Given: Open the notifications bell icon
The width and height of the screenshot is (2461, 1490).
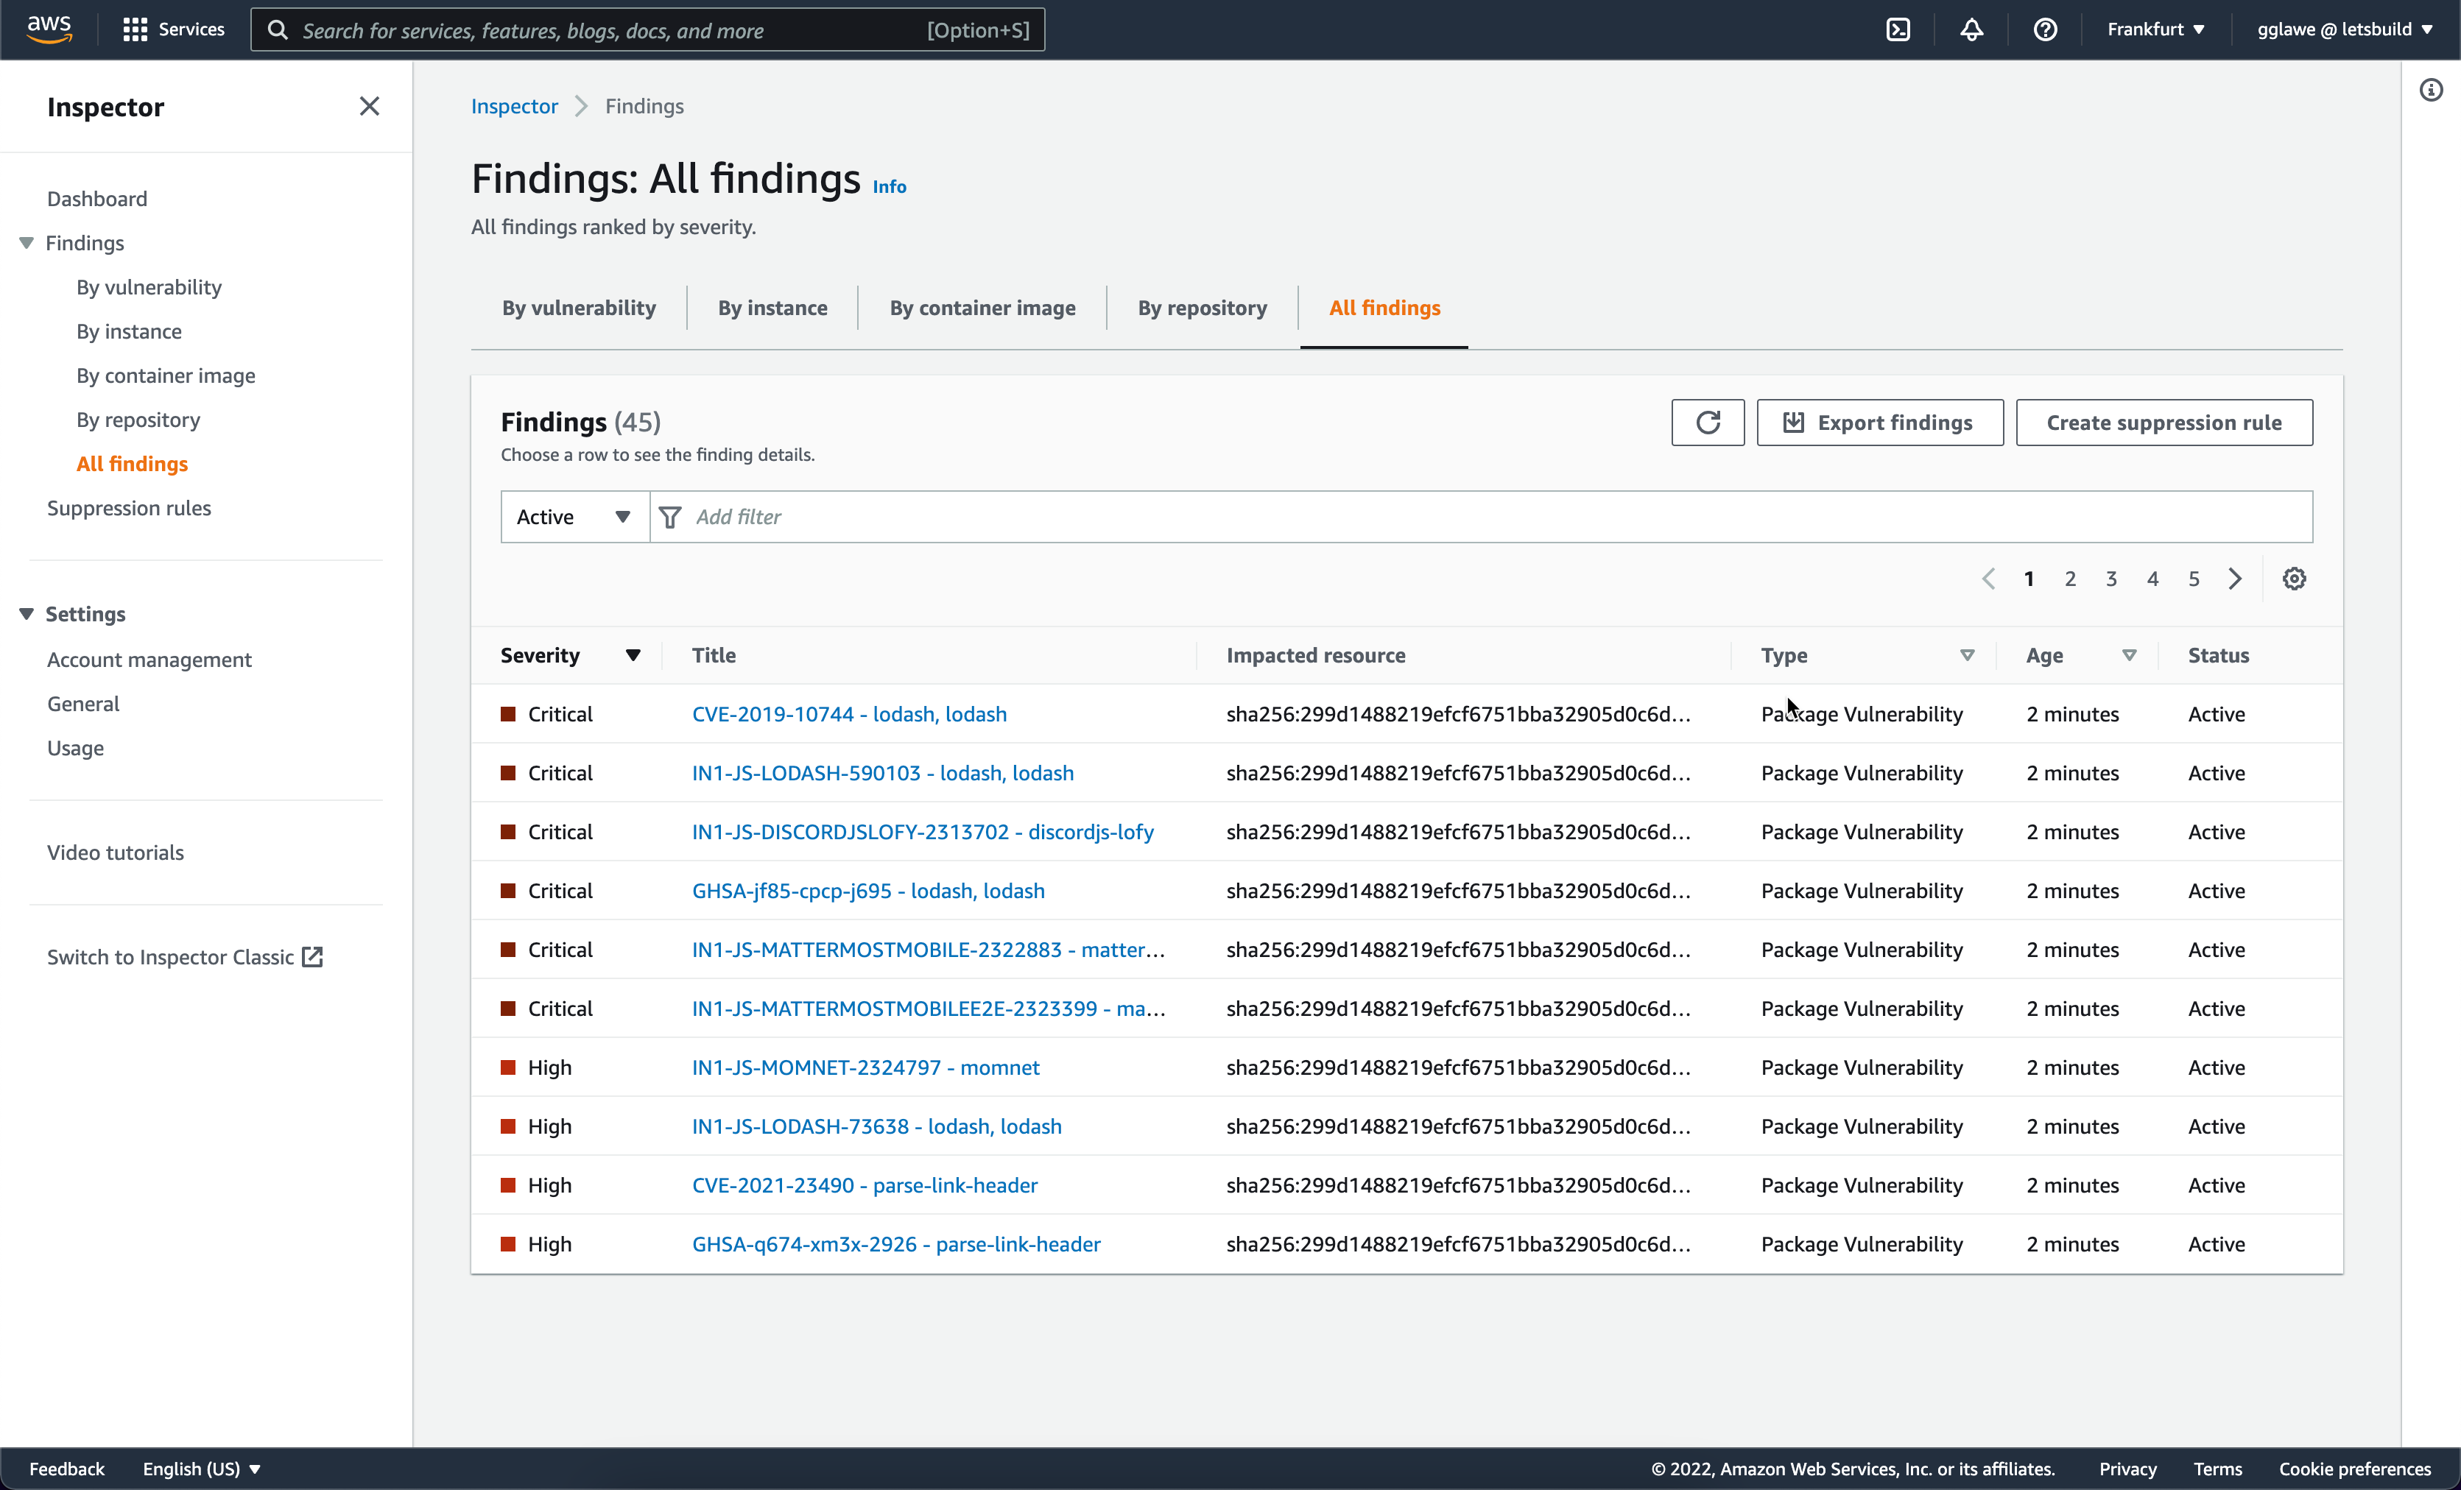Looking at the screenshot, I should click(x=1971, y=30).
